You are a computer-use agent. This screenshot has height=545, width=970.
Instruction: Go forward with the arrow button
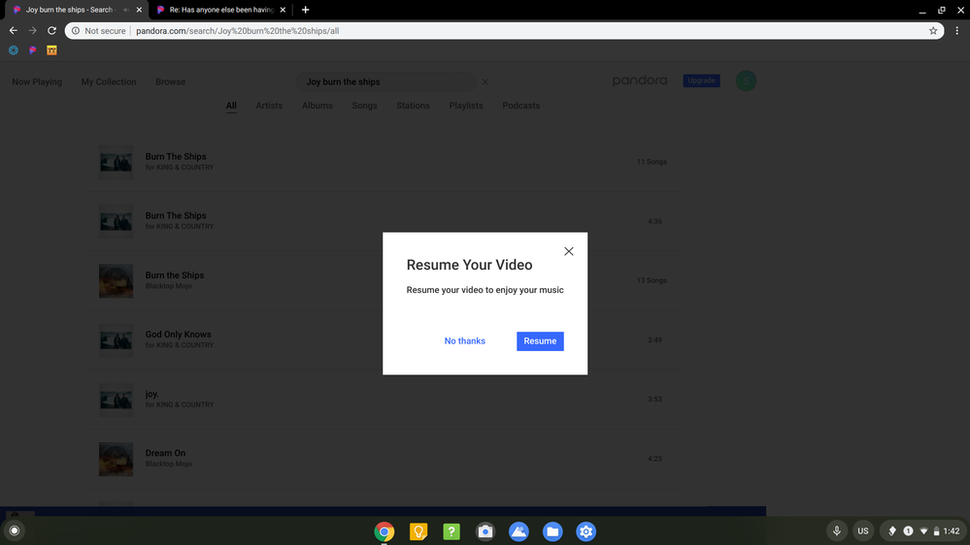(32, 30)
